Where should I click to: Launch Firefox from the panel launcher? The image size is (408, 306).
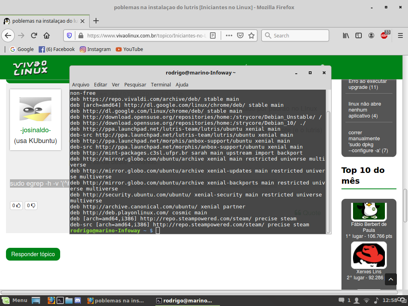[x=51, y=300]
